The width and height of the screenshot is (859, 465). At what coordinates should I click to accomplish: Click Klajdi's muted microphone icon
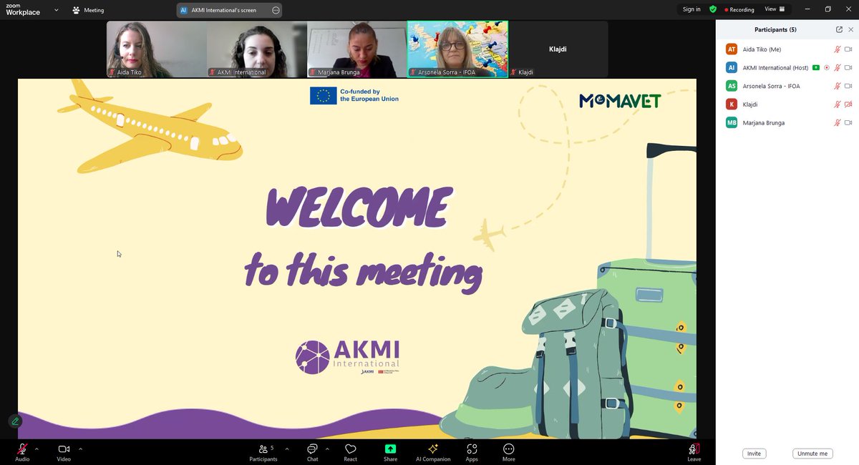click(838, 104)
